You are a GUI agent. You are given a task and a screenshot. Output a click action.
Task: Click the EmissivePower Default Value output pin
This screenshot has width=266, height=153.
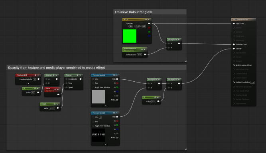click(145, 55)
